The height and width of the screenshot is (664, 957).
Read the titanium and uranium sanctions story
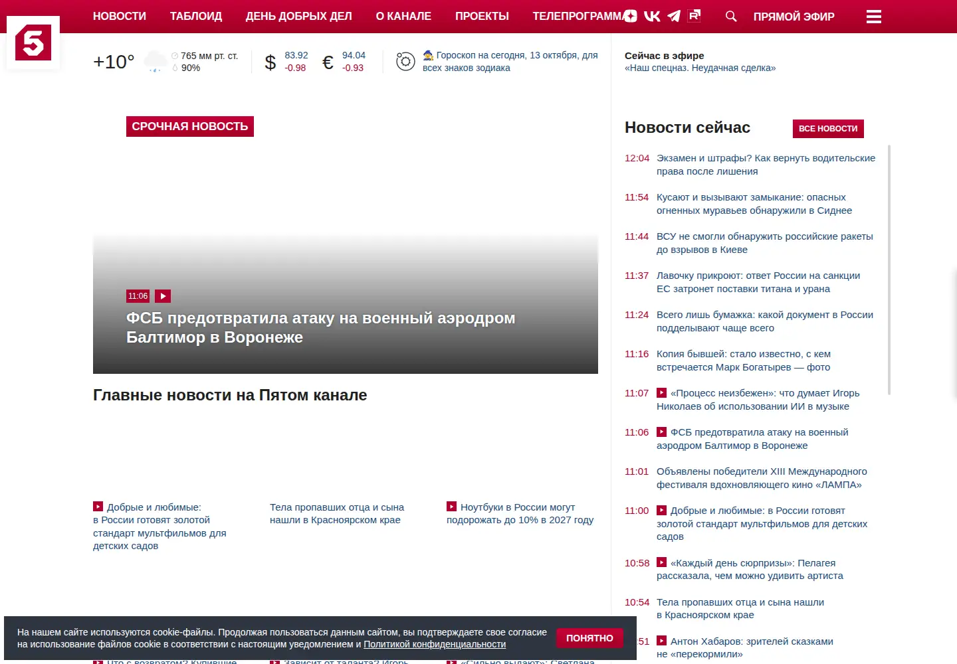[758, 282]
